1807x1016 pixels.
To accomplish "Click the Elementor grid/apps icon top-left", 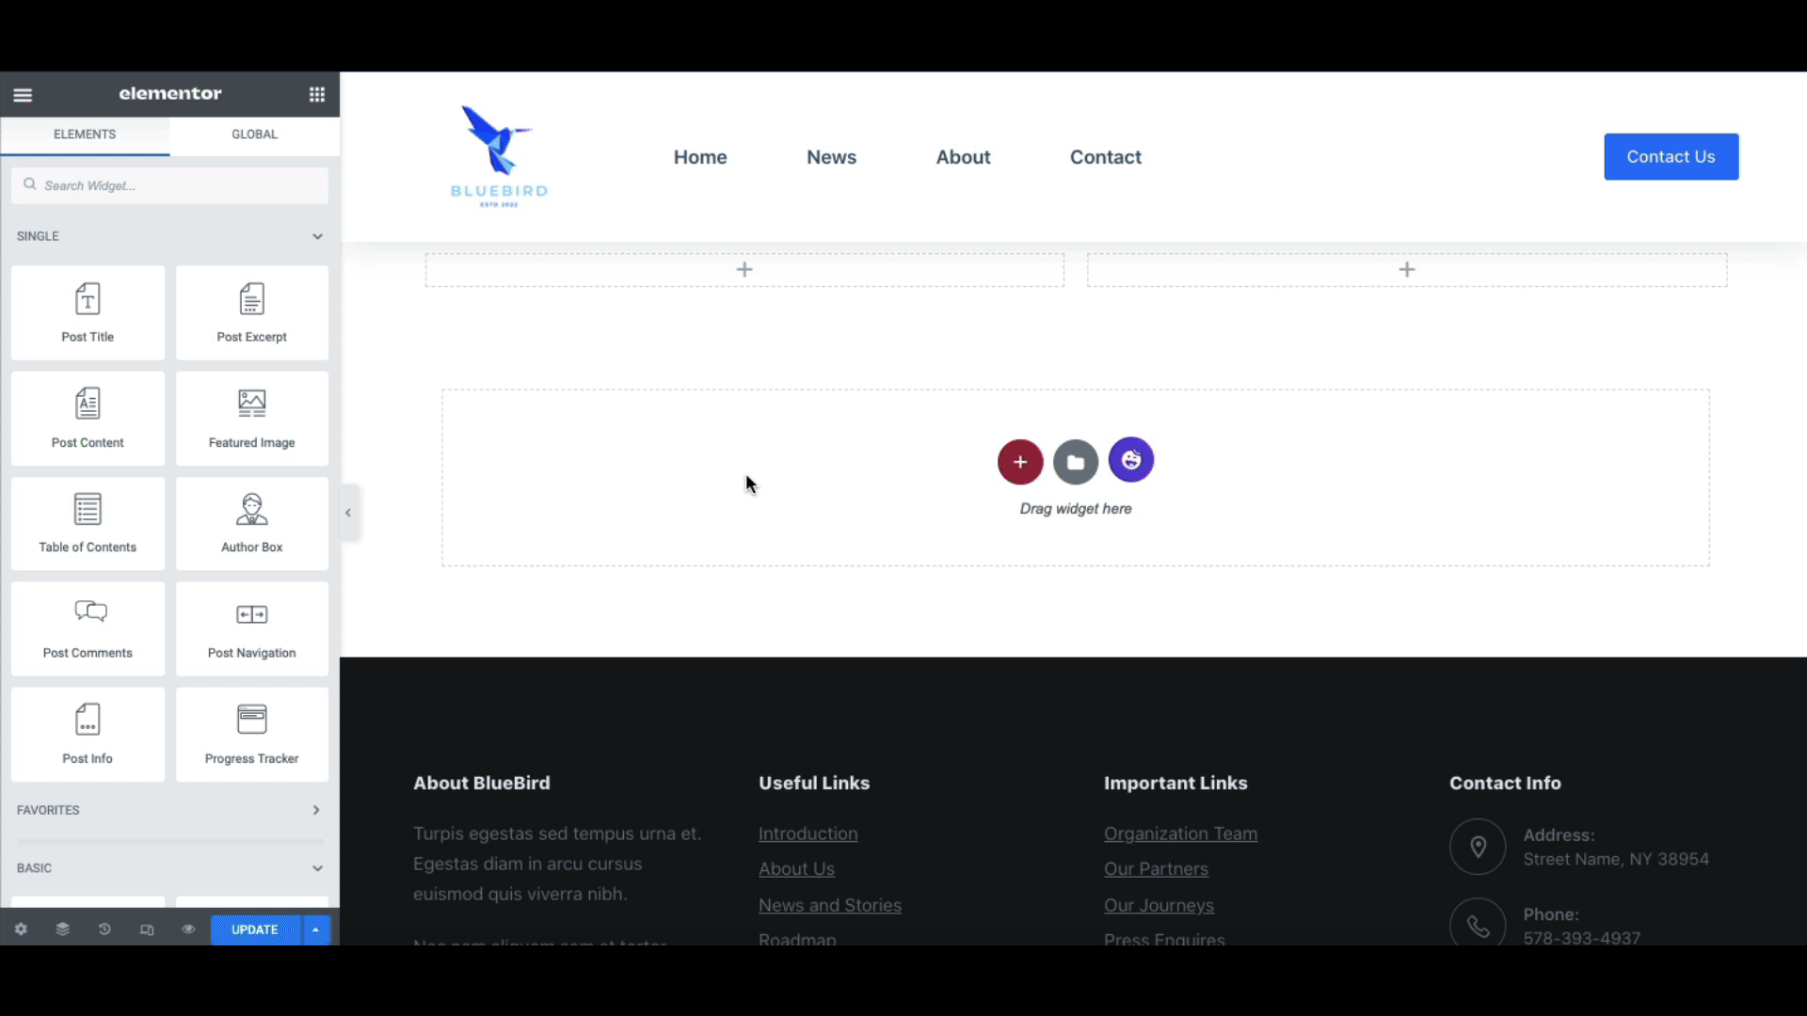I will 316,94.
